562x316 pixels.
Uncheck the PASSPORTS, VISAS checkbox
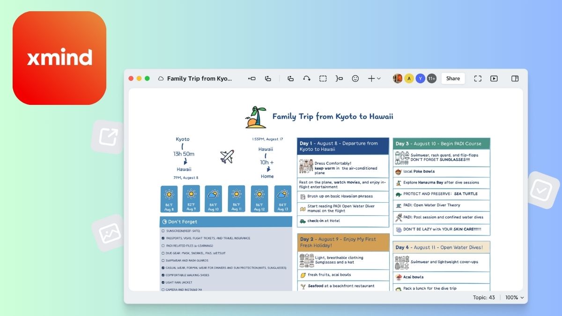(x=163, y=238)
